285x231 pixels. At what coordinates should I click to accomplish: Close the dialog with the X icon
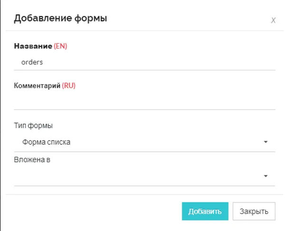273,20
